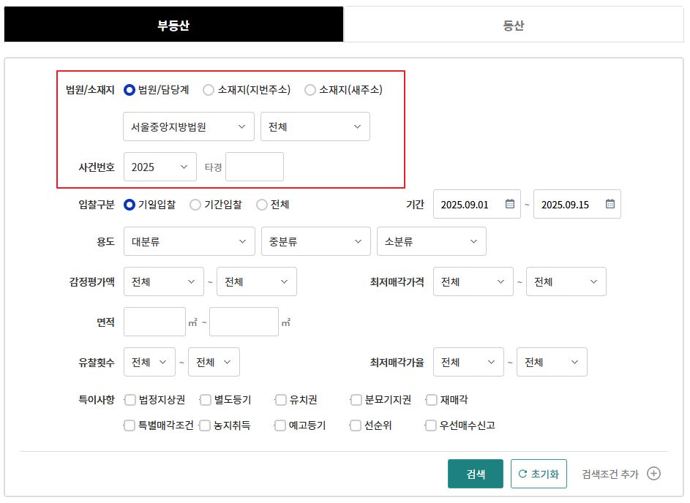Enable the 특별매각조건 checkbox
Screen dimensions: 690x503
(130, 426)
